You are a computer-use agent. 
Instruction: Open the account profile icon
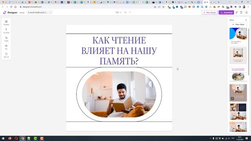[247, 13]
